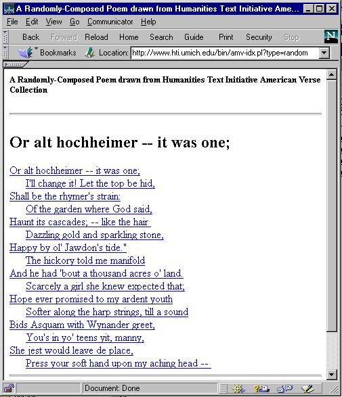Screen dimensions: 342x397
Task: Click the Bookmarks label
Action: tap(58, 53)
